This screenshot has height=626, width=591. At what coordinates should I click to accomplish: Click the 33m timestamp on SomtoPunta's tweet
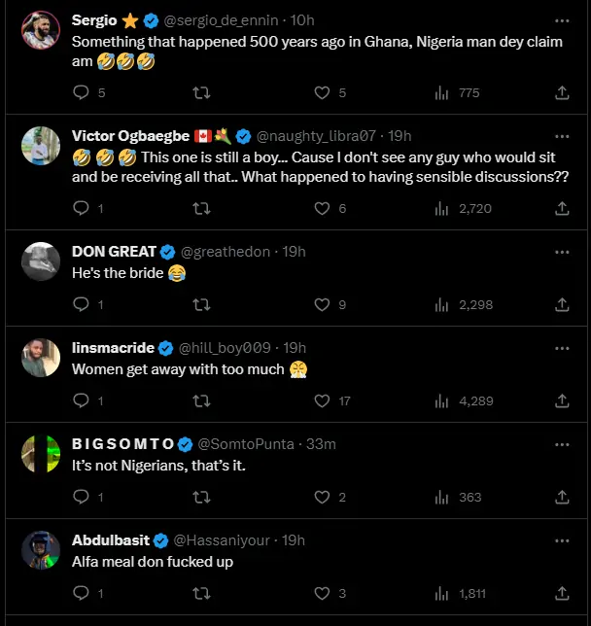[x=321, y=444]
